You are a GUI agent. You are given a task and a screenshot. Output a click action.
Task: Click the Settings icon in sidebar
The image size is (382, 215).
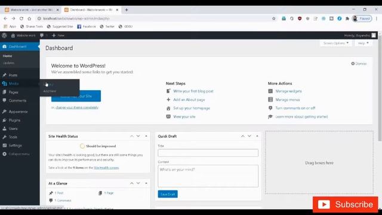(x=4, y=145)
